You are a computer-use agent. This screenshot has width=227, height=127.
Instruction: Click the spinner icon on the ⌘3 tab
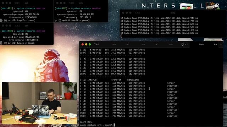(182, 44)
